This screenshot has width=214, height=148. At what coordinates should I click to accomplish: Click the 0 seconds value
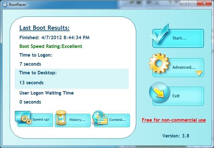coord(30,102)
